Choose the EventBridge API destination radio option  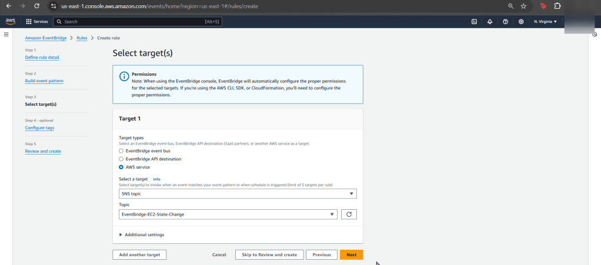[121, 159]
